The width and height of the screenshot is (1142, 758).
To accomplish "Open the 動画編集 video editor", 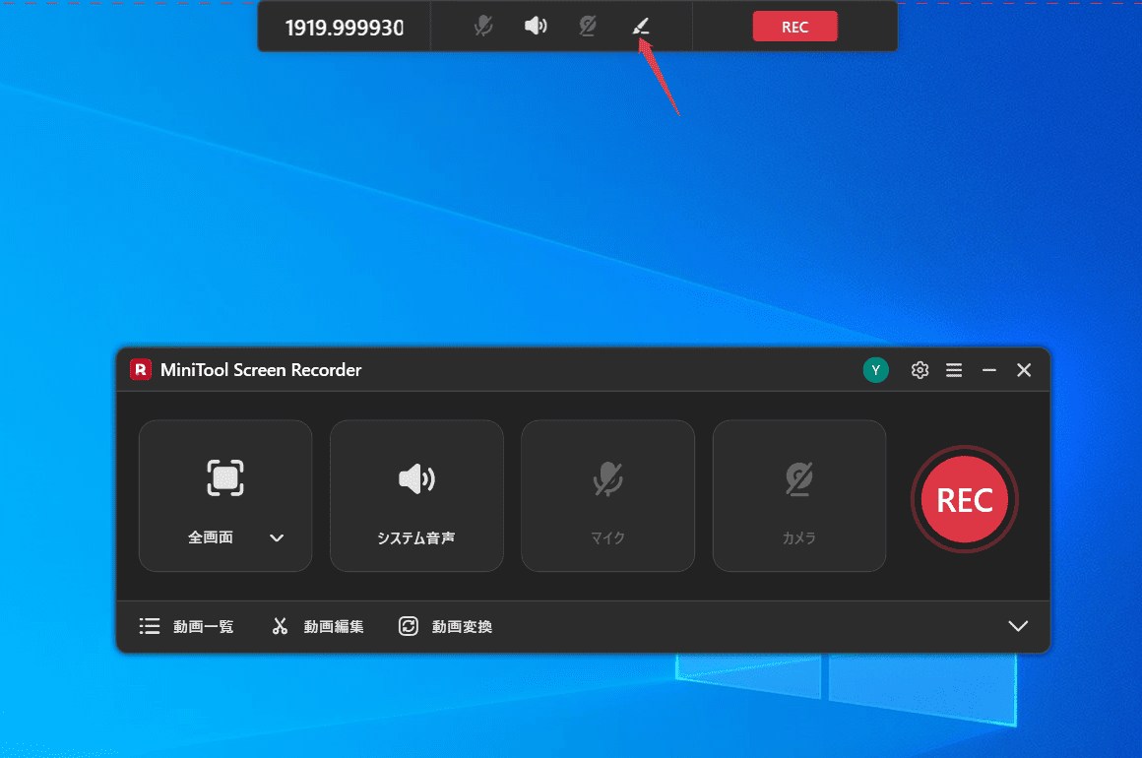I will (x=317, y=626).
